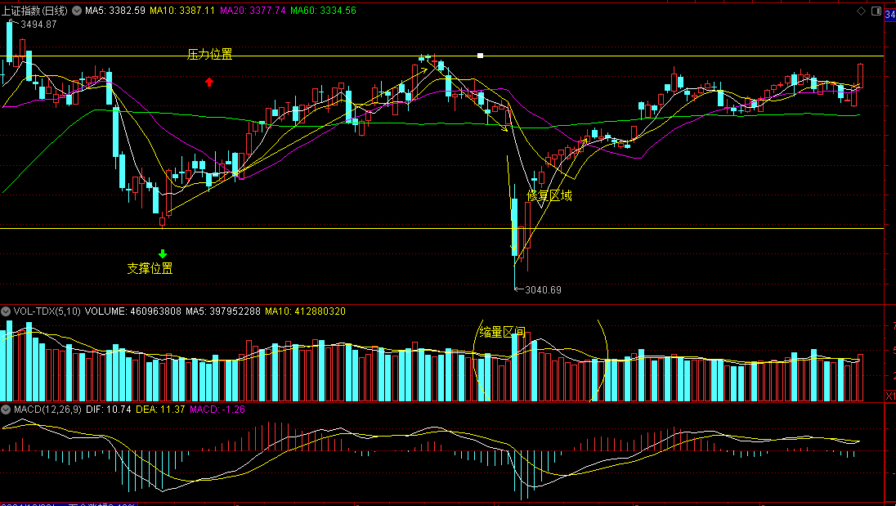
Task: Select the MA60: 3334.56 label
Action: tap(323, 11)
